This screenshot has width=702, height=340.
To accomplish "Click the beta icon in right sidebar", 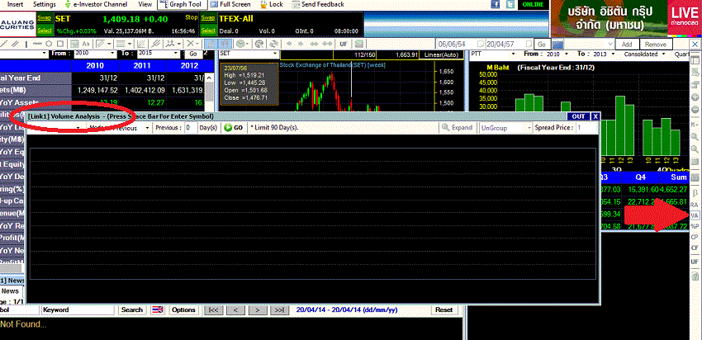I will click(x=695, y=191).
